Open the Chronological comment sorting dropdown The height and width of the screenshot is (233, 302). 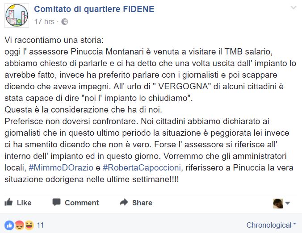pos(271,225)
